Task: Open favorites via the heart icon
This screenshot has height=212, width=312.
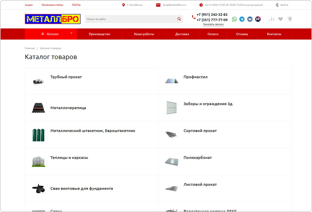Action: [x=280, y=19]
